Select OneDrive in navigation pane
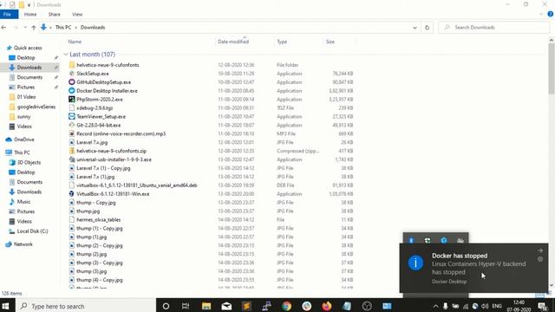 [23, 140]
